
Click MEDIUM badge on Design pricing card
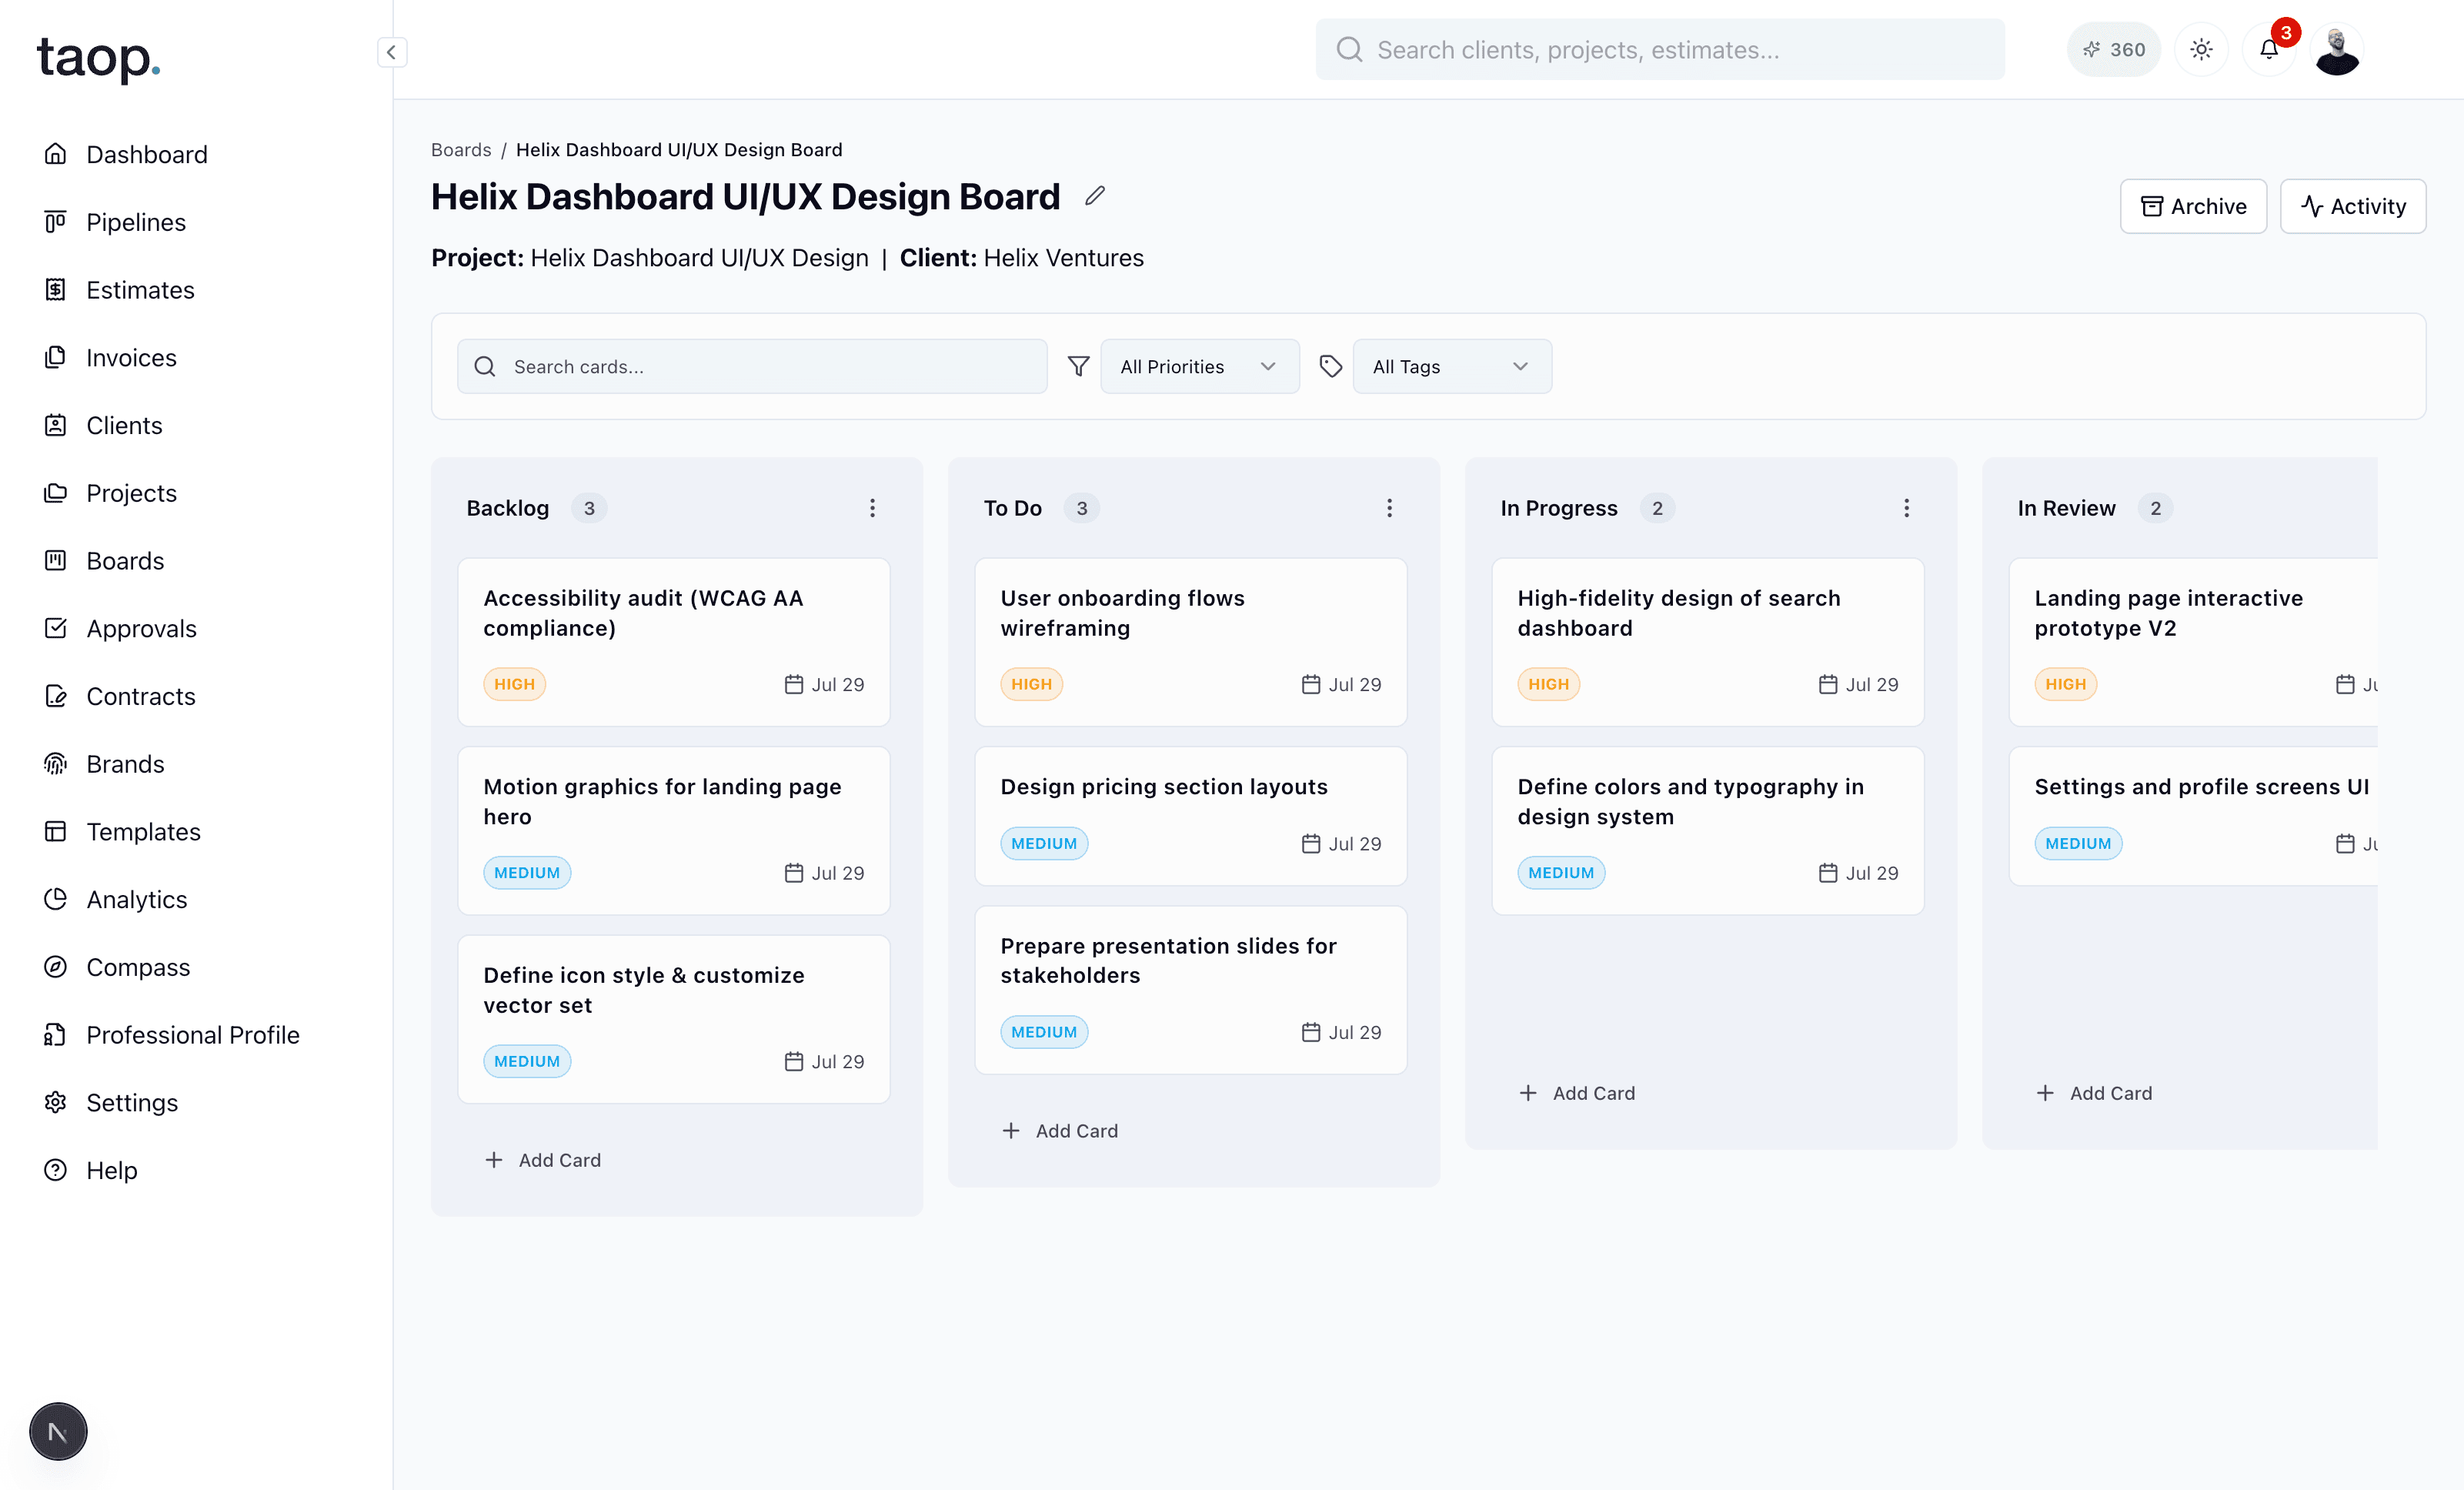1043,843
